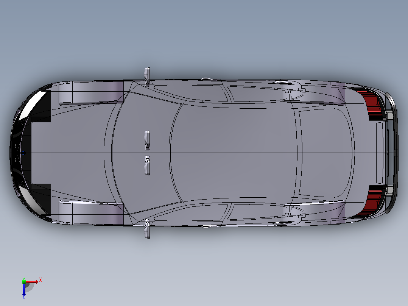
Task: Select the roof panel of the car
Action: 234,152
